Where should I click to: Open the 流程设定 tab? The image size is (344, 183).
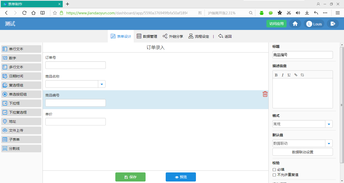click(199, 36)
